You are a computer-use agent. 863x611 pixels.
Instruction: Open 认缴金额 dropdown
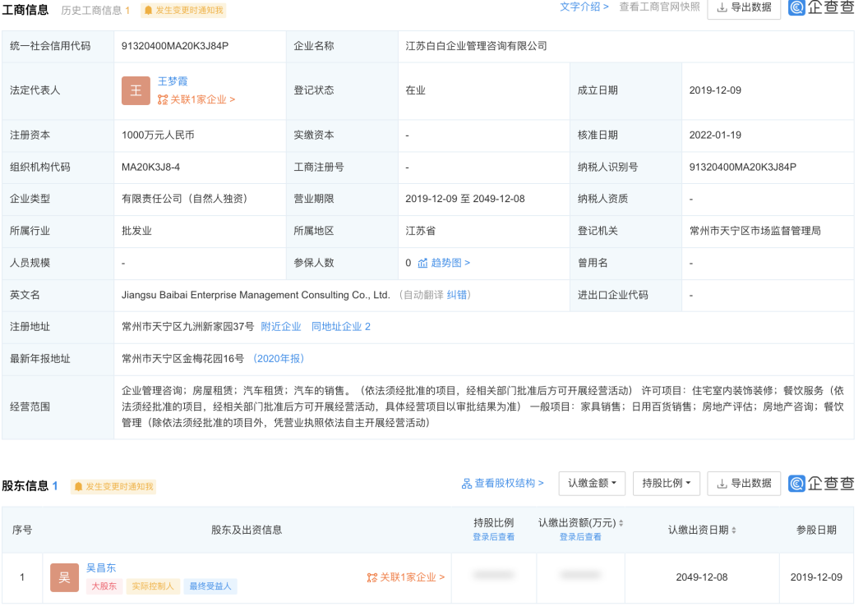pyautogui.click(x=592, y=484)
